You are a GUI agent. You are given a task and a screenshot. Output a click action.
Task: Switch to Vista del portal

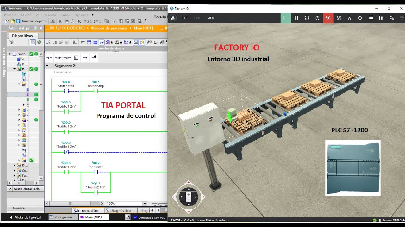tap(25, 217)
